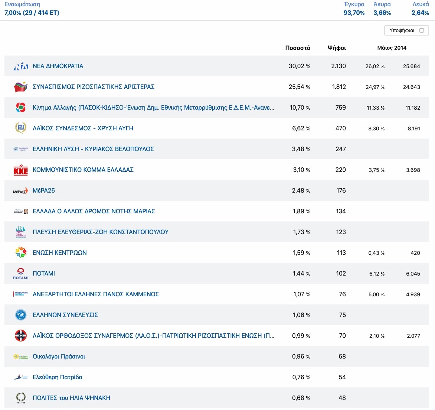Click the Ενσωμάτωση label
Screen dimensions: 435x410
point(22,4)
